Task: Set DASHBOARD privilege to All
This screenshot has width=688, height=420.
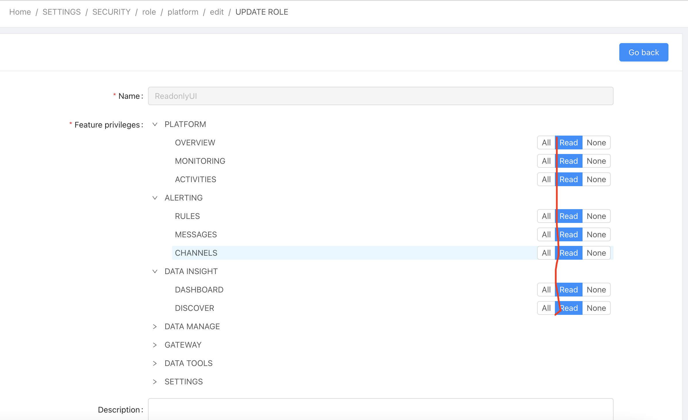Action: [546, 289]
